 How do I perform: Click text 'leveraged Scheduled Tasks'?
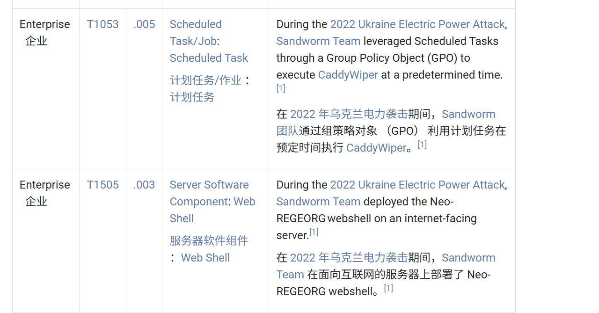tap(431, 41)
